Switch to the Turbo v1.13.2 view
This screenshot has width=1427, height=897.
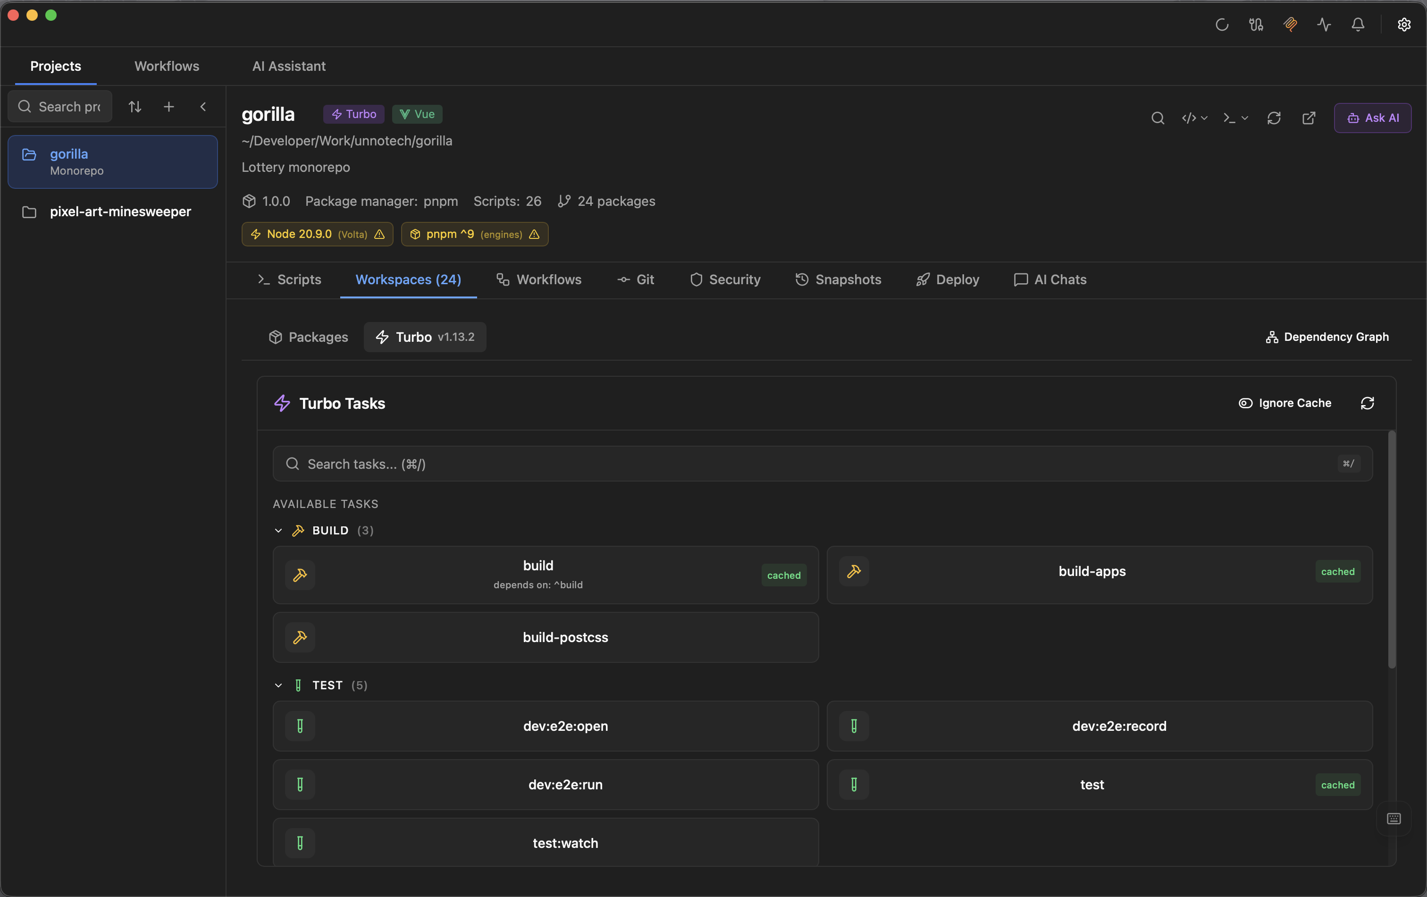click(425, 337)
